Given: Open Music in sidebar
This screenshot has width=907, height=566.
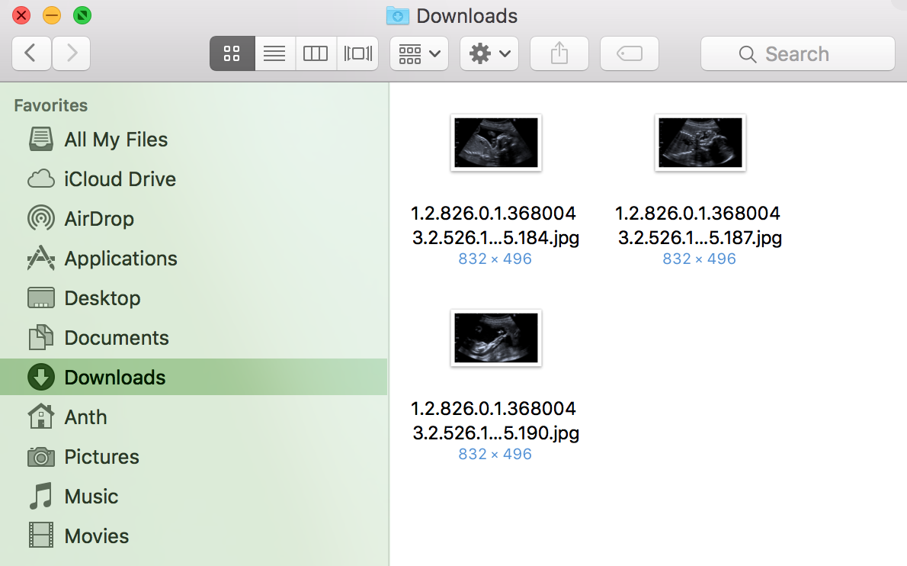Looking at the screenshot, I should point(194,497).
